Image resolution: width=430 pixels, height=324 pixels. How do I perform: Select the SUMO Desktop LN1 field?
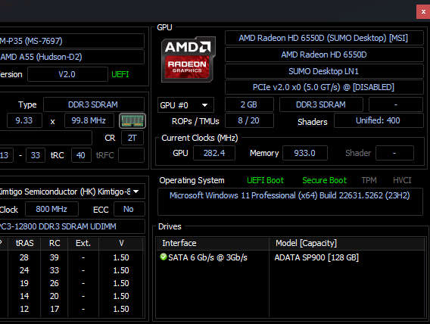click(324, 71)
